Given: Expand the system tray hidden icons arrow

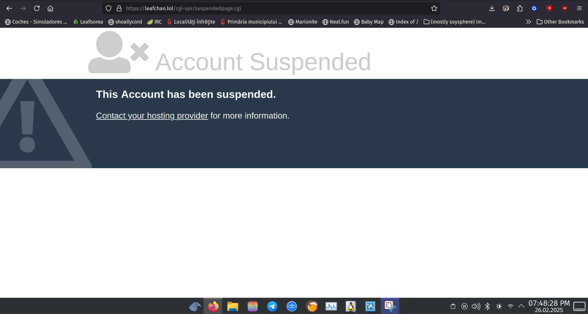Looking at the screenshot, I should point(521,306).
